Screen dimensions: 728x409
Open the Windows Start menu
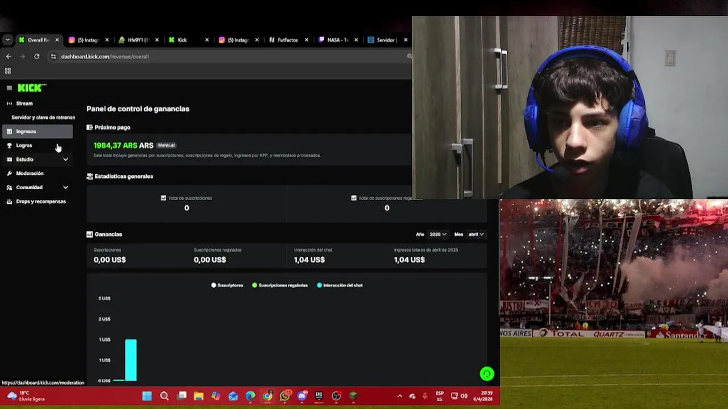(x=147, y=396)
